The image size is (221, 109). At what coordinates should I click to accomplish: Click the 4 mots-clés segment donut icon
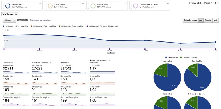[93, 6]
